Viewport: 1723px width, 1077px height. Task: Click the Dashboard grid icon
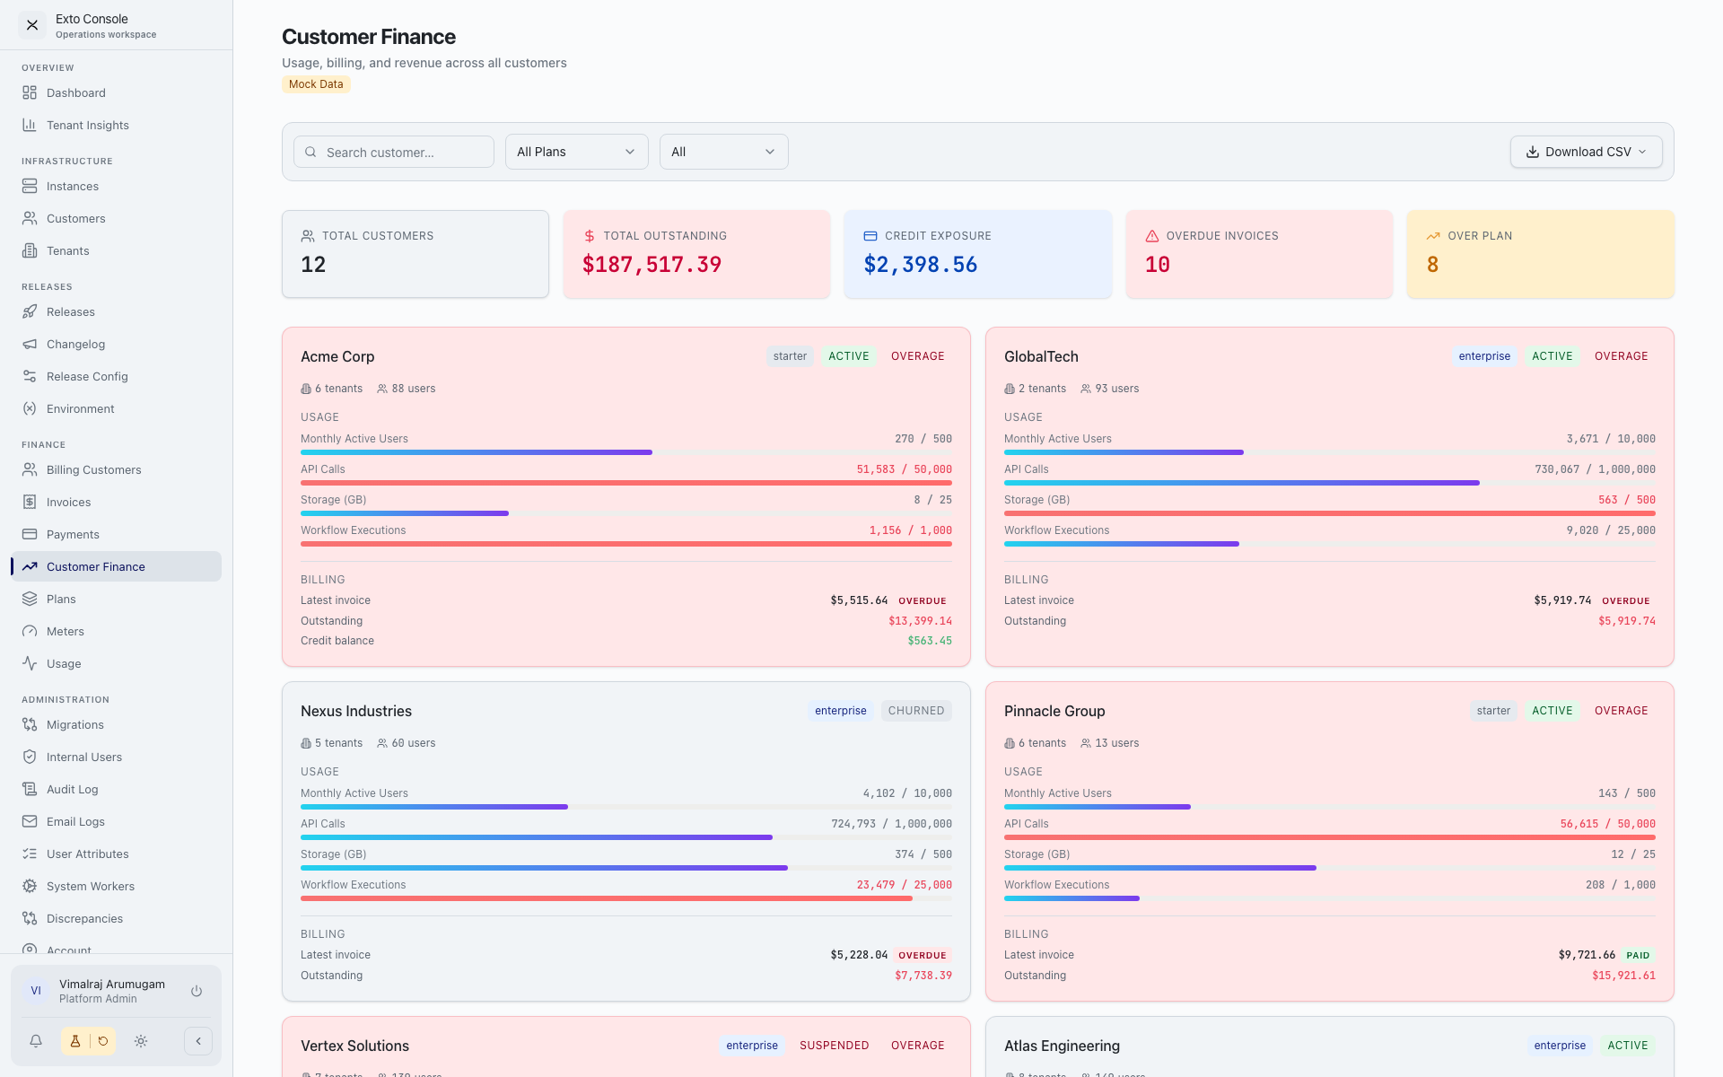tap(30, 92)
